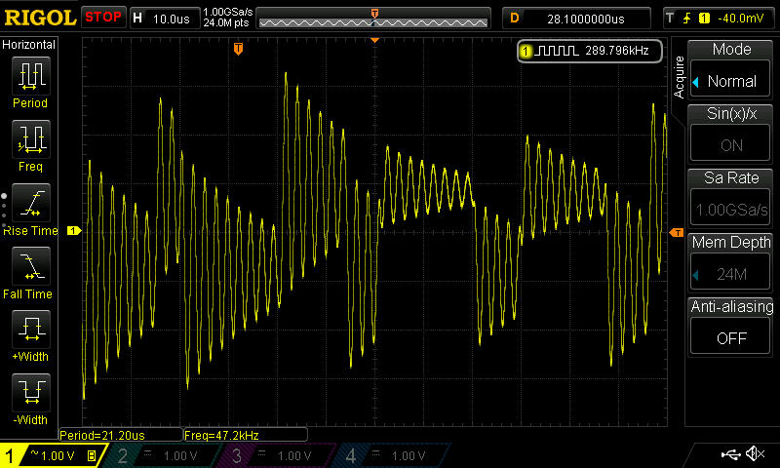Expand the Horizontal measurement menu dots
This screenshot has width=780, height=468.
tap(4, 207)
